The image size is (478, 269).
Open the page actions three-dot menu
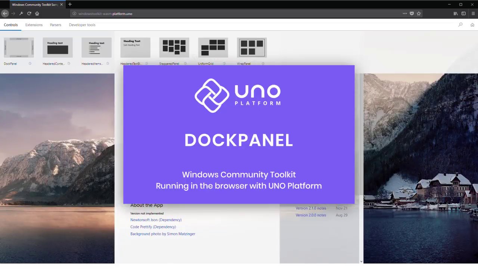point(405,13)
